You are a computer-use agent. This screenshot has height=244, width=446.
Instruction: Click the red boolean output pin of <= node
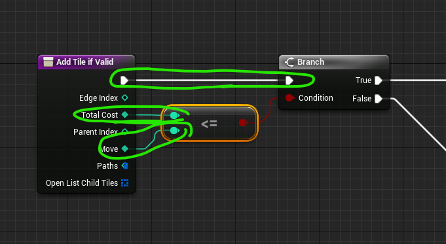point(243,123)
